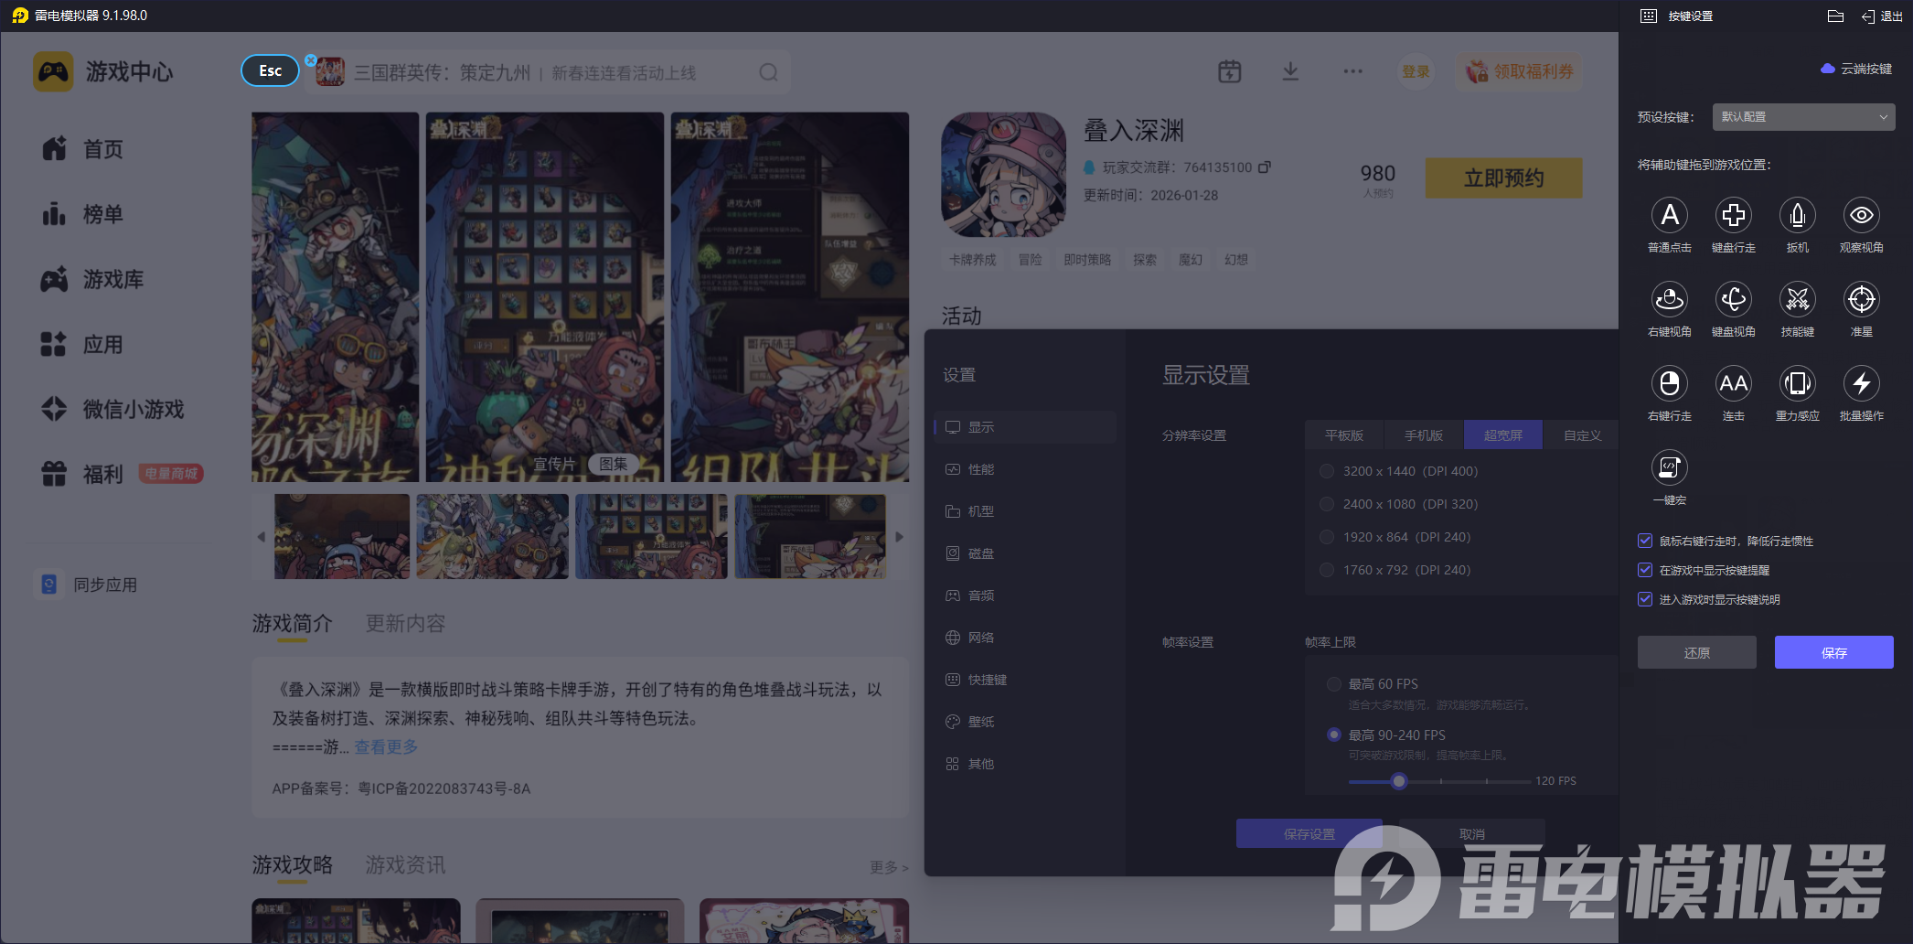
Task: Open the 预设按键 默认配置 dropdown
Action: click(x=1802, y=117)
